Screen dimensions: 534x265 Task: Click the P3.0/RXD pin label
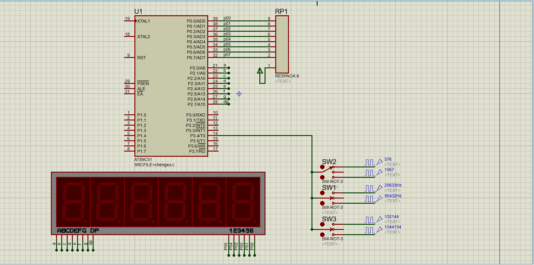(x=196, y=115)
